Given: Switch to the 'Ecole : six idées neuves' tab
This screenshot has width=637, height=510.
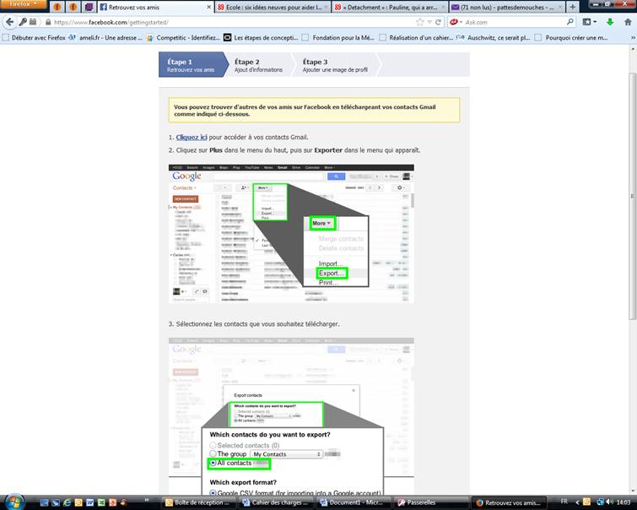Looking at the screenshot, I should 273,8.
